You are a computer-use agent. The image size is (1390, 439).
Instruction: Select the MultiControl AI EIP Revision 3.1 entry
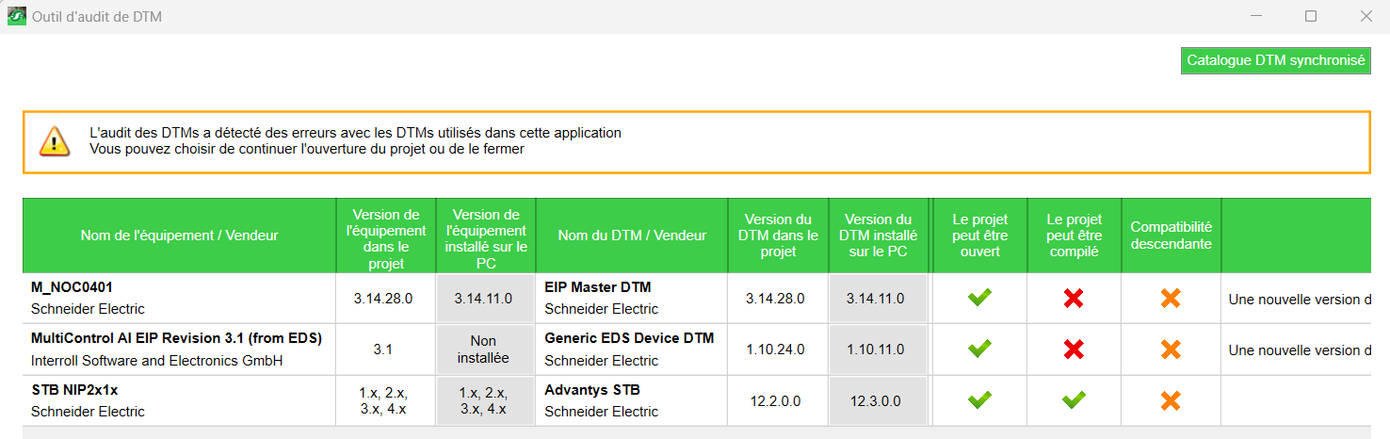click(x=176, y=338)
